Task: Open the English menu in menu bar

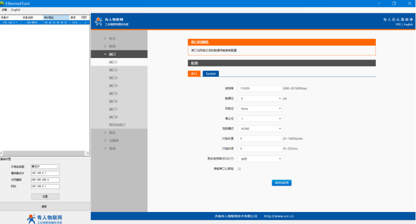Action: coord(16,9)
